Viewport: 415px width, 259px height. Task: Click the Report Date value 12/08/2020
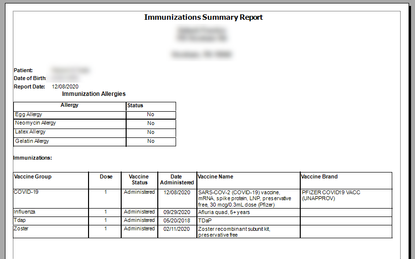[65, 86]
